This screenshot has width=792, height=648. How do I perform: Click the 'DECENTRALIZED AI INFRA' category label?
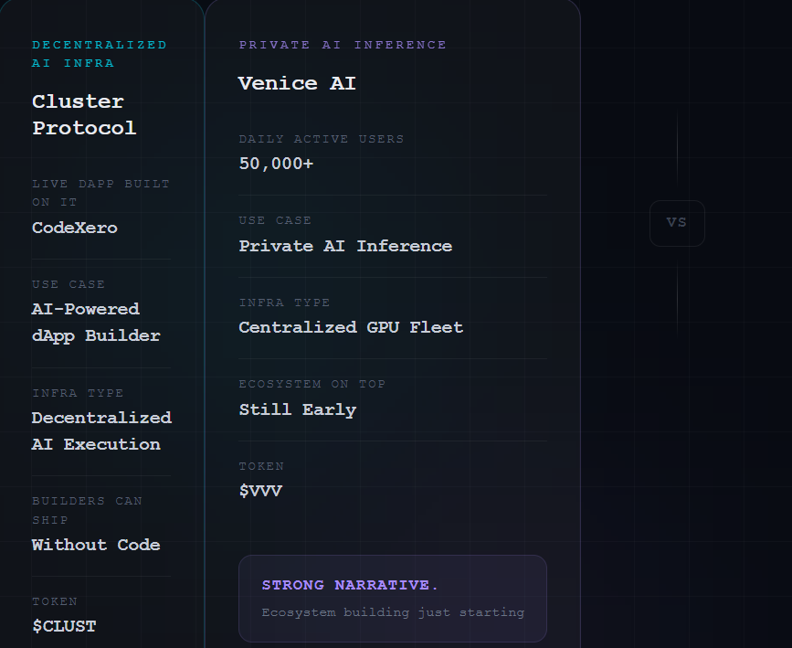coord(99,54)
